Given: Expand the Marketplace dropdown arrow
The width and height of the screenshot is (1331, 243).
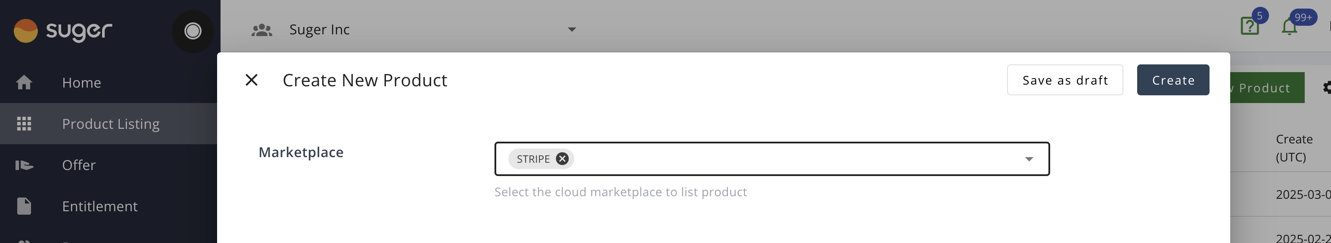Looking at the screenshot, I should click(x=1029, y=159).
